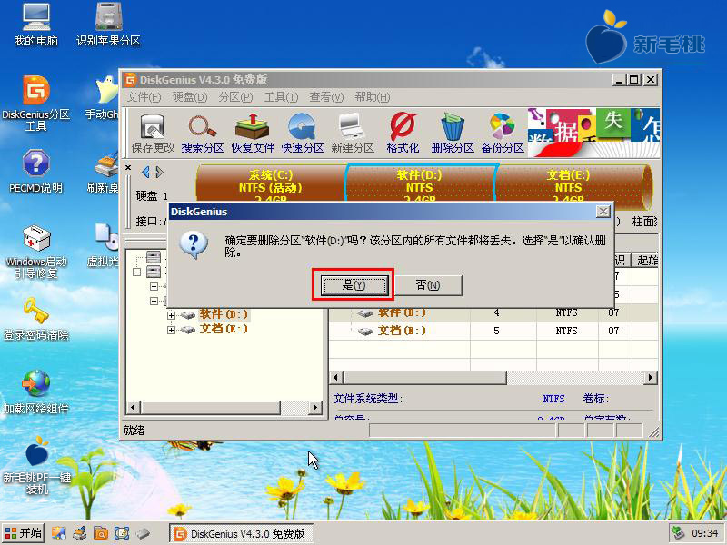
Task: Click the 就绪 status bar text
Action: pos(134,431)
